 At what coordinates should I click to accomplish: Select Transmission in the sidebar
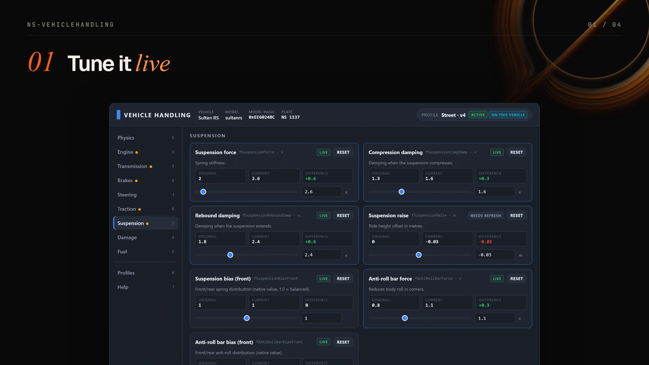(x=146, y=166)
